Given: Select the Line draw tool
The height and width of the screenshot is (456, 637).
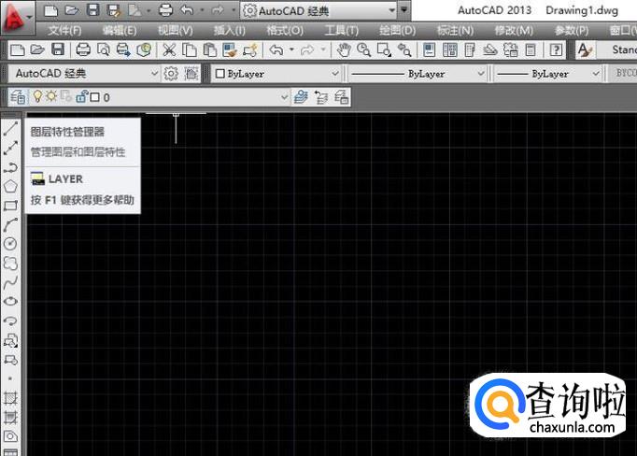Looking at the screenshot, I should pos(10,128).
